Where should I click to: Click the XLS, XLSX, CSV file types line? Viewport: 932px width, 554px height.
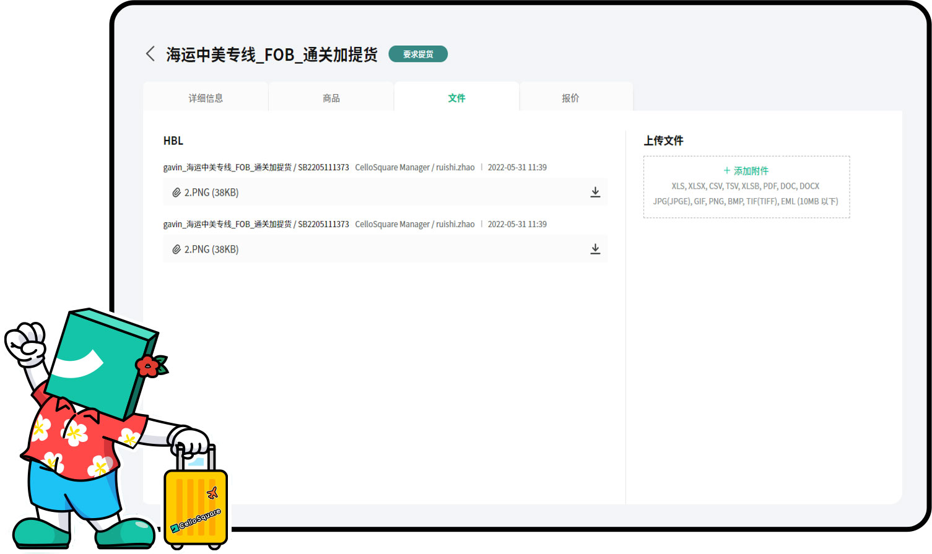[x=746, y=186]
